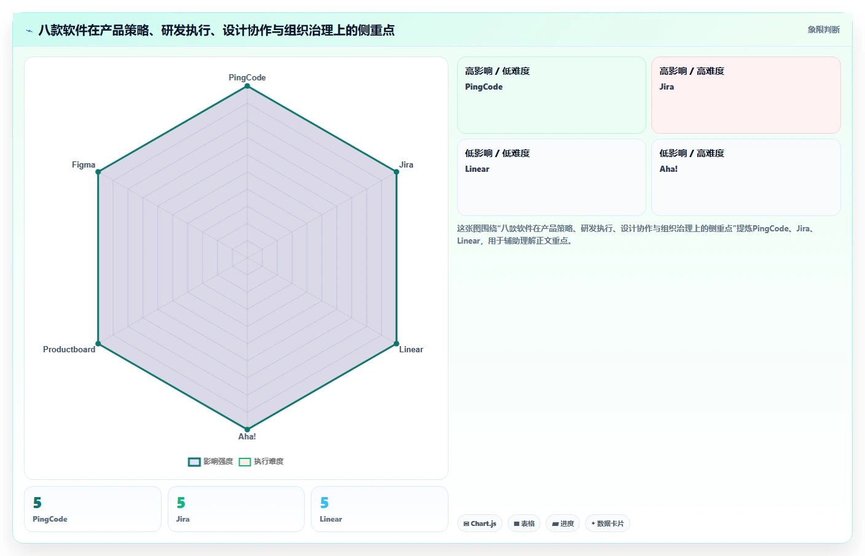This screenshot has width=865, height=556.
Task: Click the 进度 tag
Action: (563, 523)
